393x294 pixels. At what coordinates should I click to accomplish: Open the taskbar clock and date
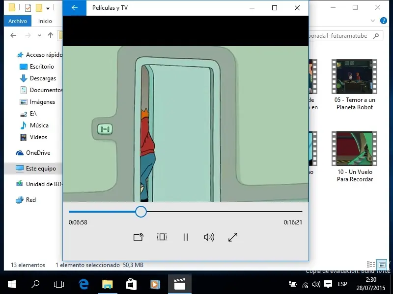(371, 284)
